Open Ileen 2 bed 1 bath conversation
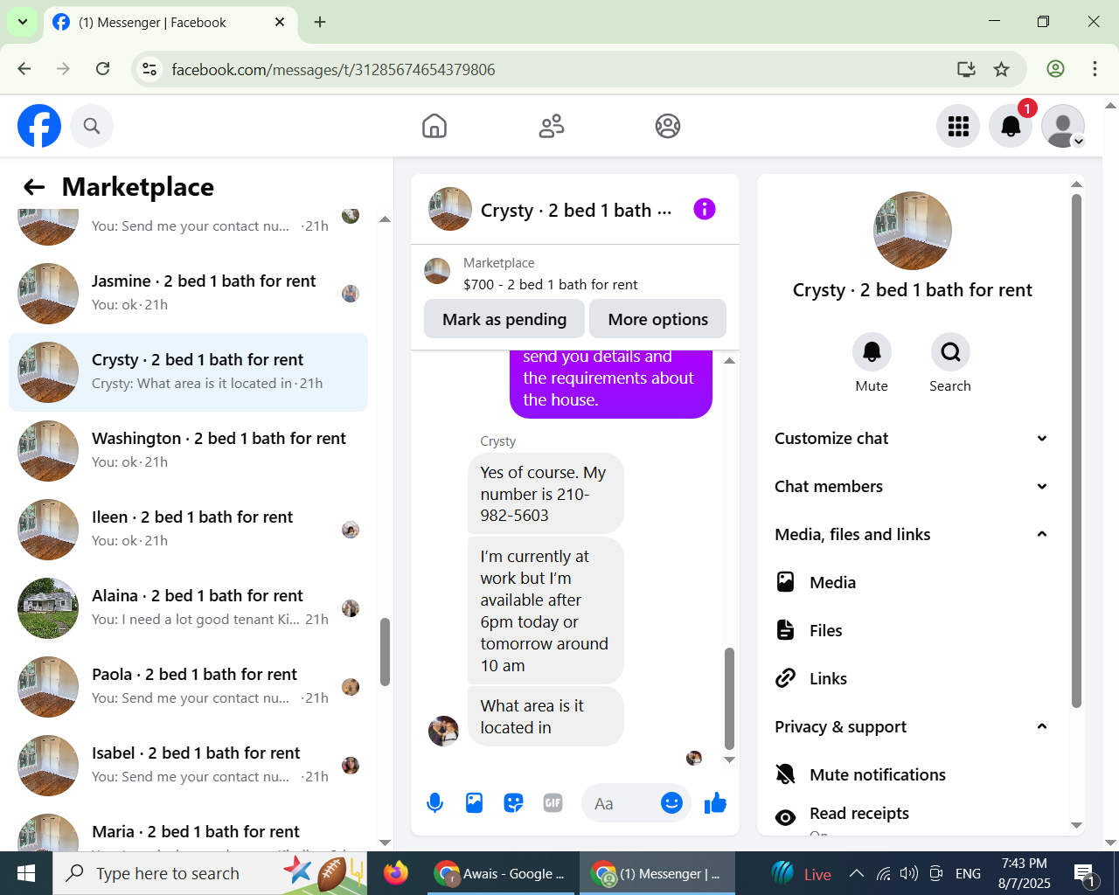Image resolution: width=1119 pixels, height=895 pixels. pos(188,530)
